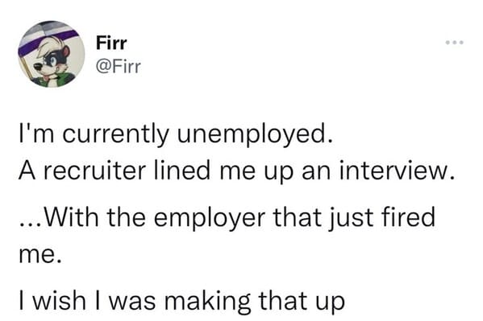
Task: Click the word 'currently' in the tweet
Action: pos(116,136)
